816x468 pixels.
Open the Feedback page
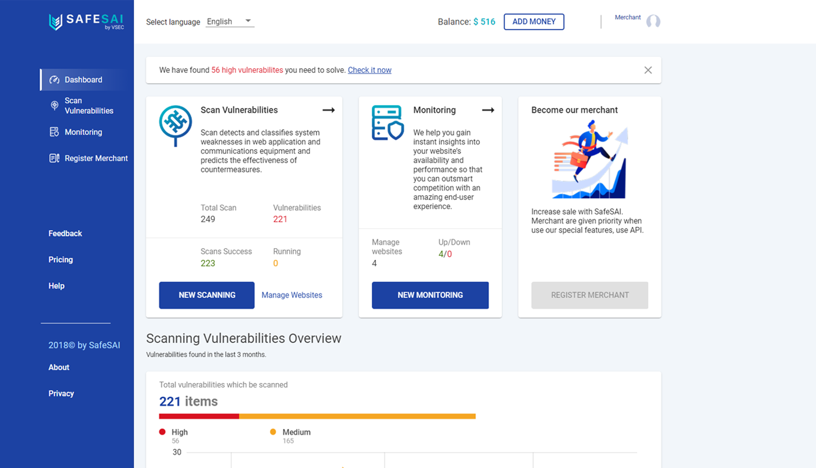click(x=65, y=233)
